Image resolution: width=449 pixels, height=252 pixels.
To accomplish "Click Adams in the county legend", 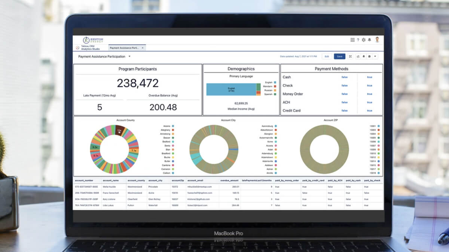I will [x=168, y=126].
